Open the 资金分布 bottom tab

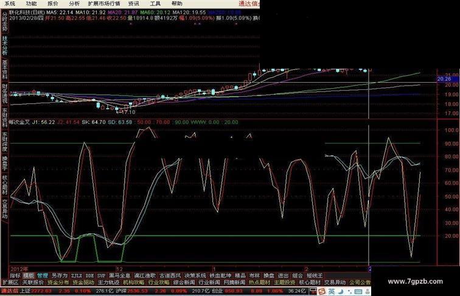click(x=59, y=283)
